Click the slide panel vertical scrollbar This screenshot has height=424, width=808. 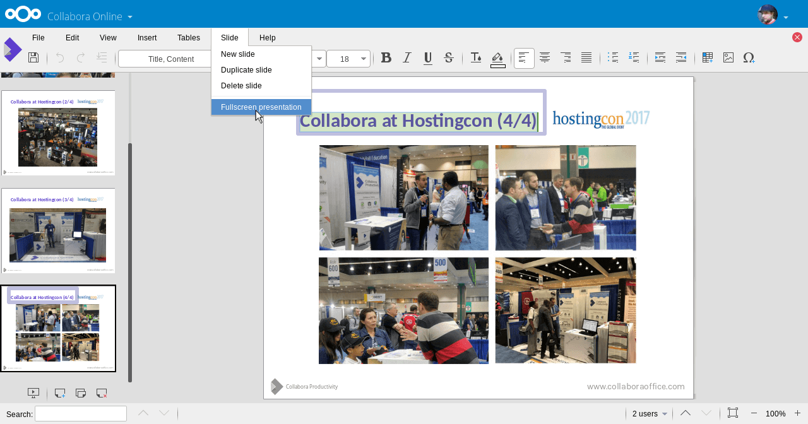130,262
